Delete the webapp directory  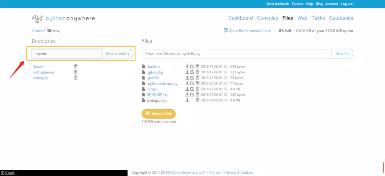(75, 78)
